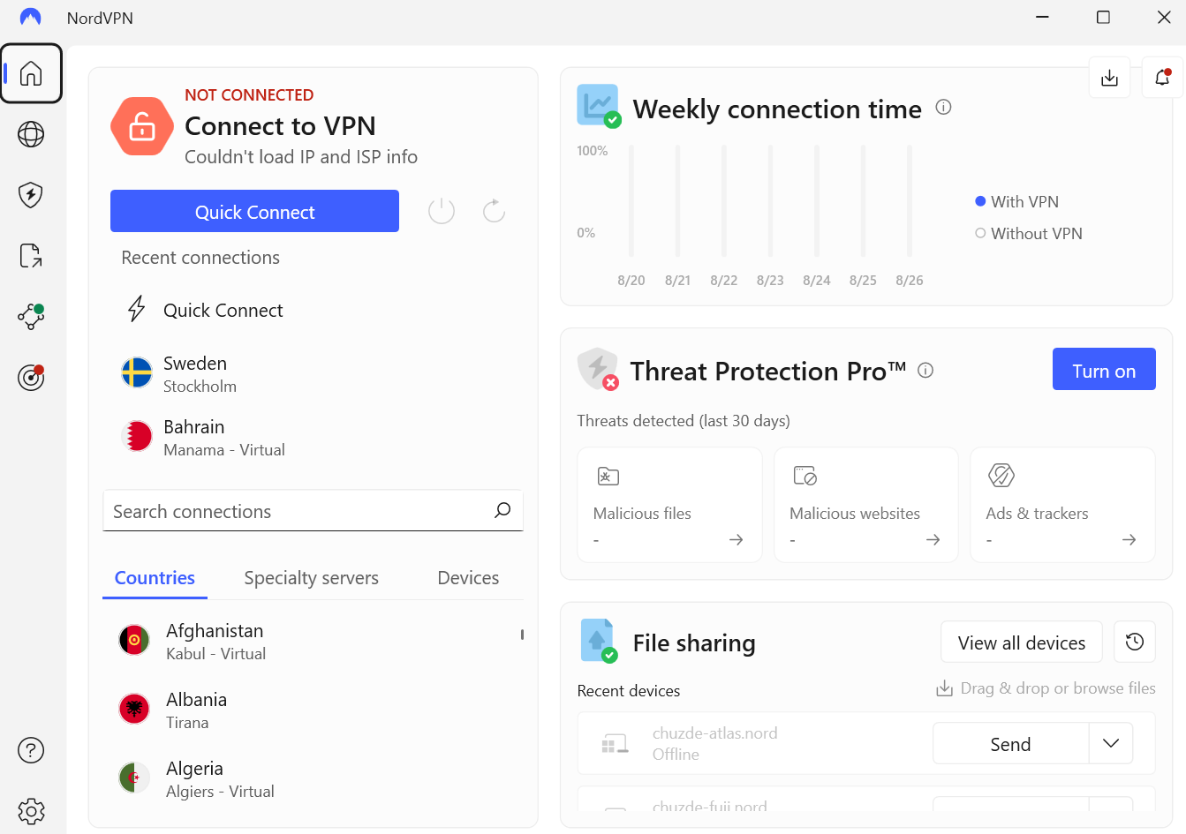The height and width of the screenshot is (834, 1186).
Task: Open file transfer history clock icon
Action: 1135,642
